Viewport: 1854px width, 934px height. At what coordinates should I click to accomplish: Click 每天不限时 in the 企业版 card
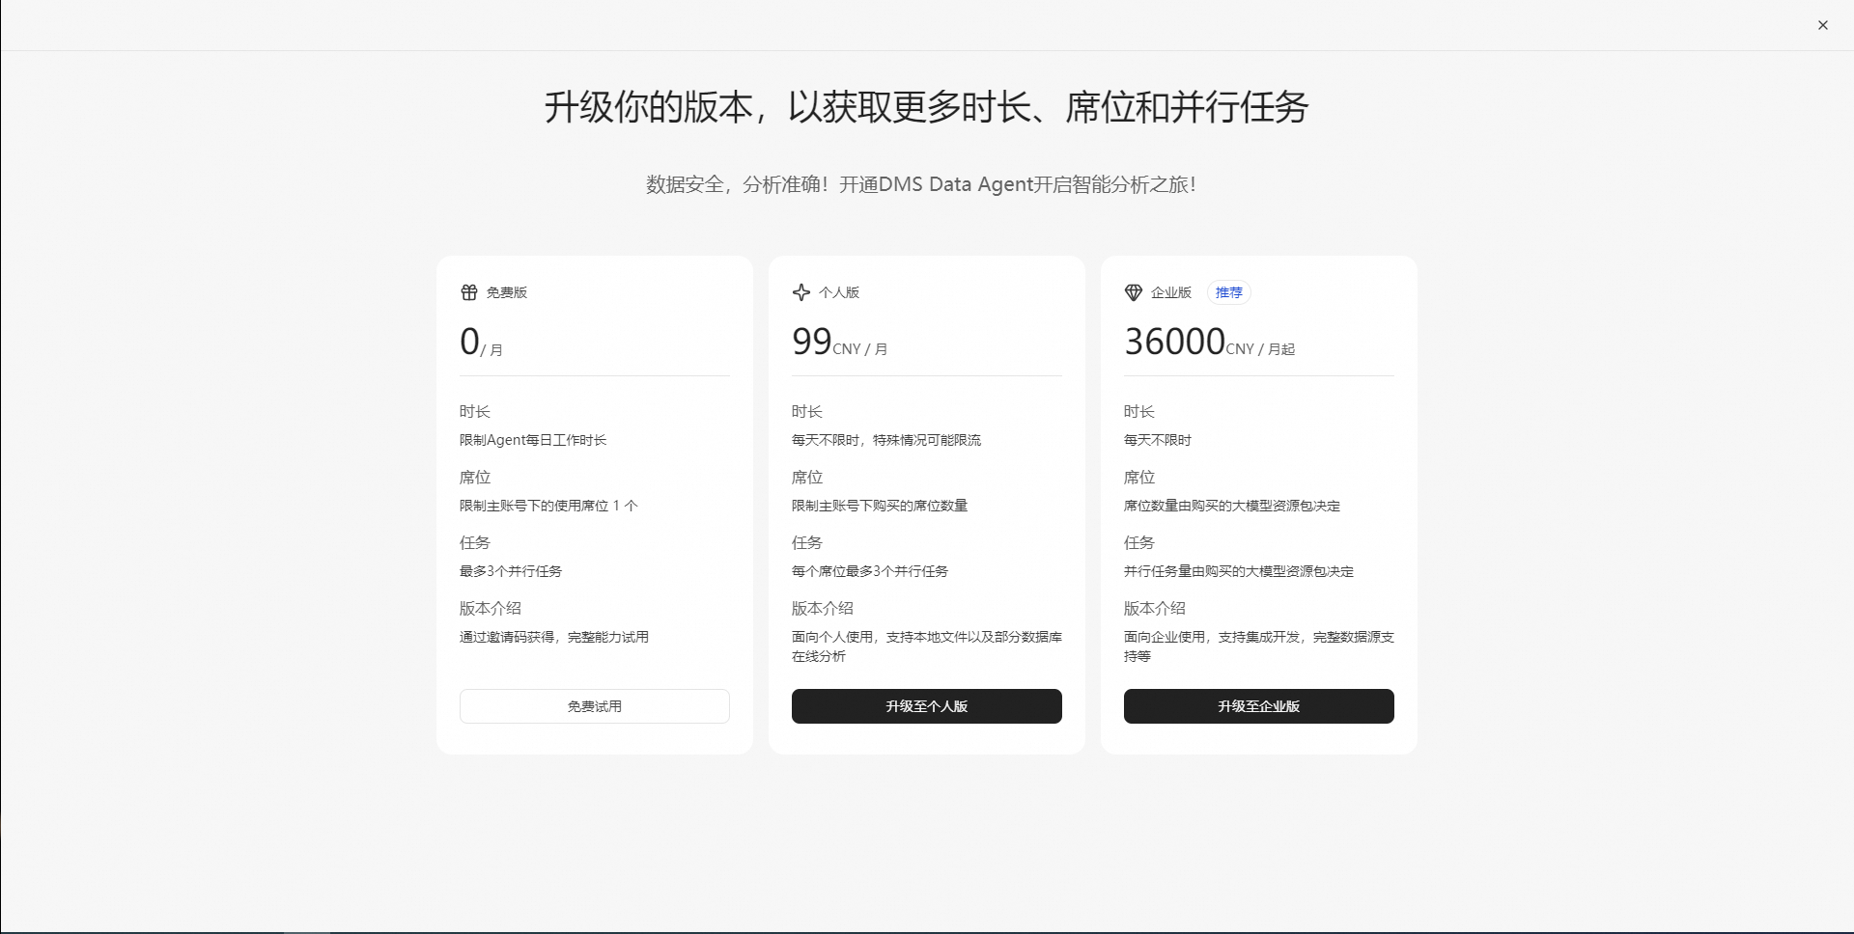[x=1158, y=440]
